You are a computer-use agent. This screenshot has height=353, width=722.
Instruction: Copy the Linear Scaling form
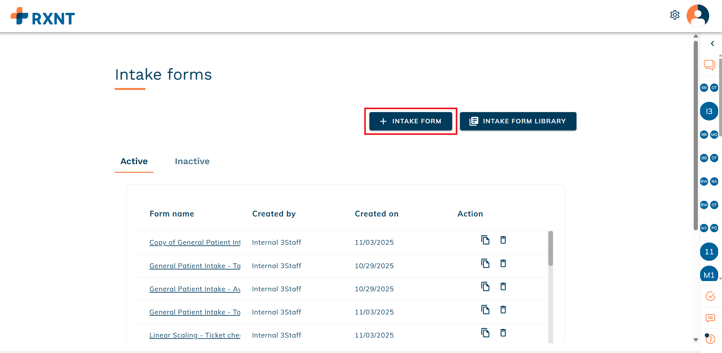(x=485, y=333)
